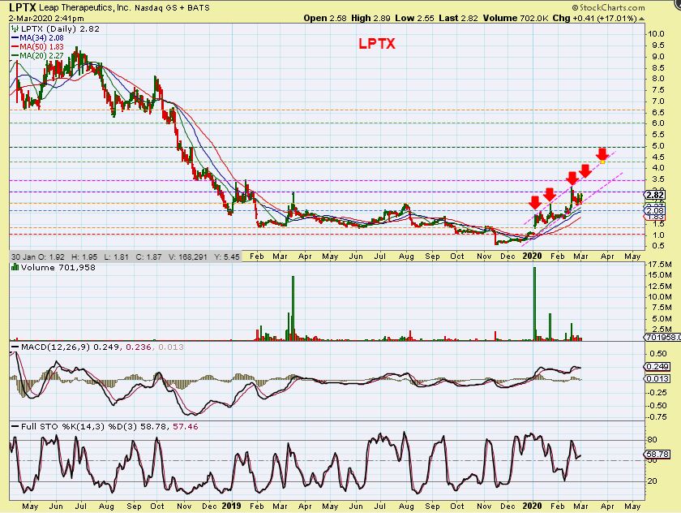Click the Last 2.82 value in header
The height and width of the screenshot is (513, 681).
(x=458, y=18)
